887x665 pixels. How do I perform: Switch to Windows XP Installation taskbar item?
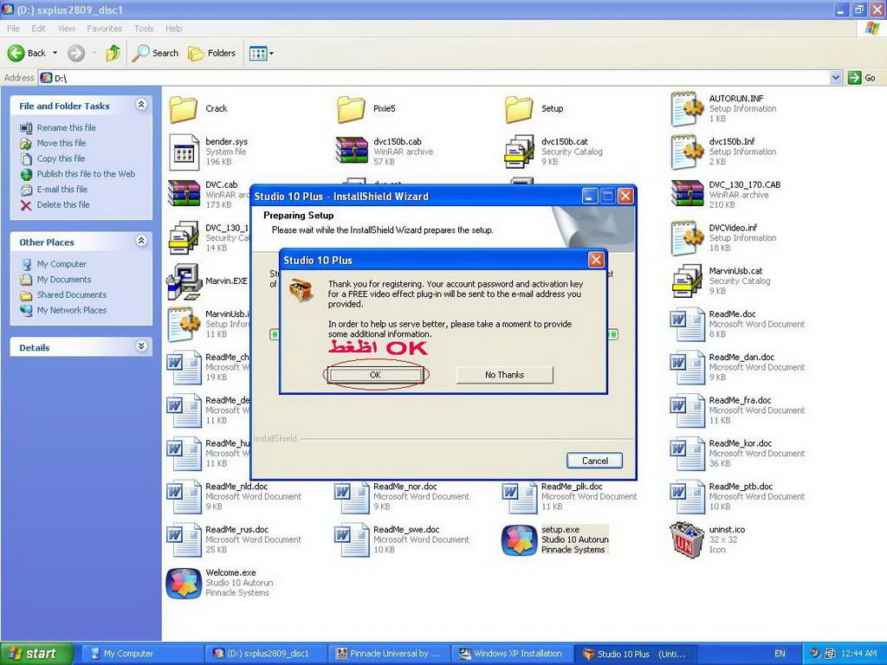[x=511, y=654]
